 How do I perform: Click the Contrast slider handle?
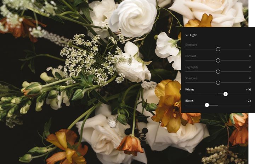218,60
